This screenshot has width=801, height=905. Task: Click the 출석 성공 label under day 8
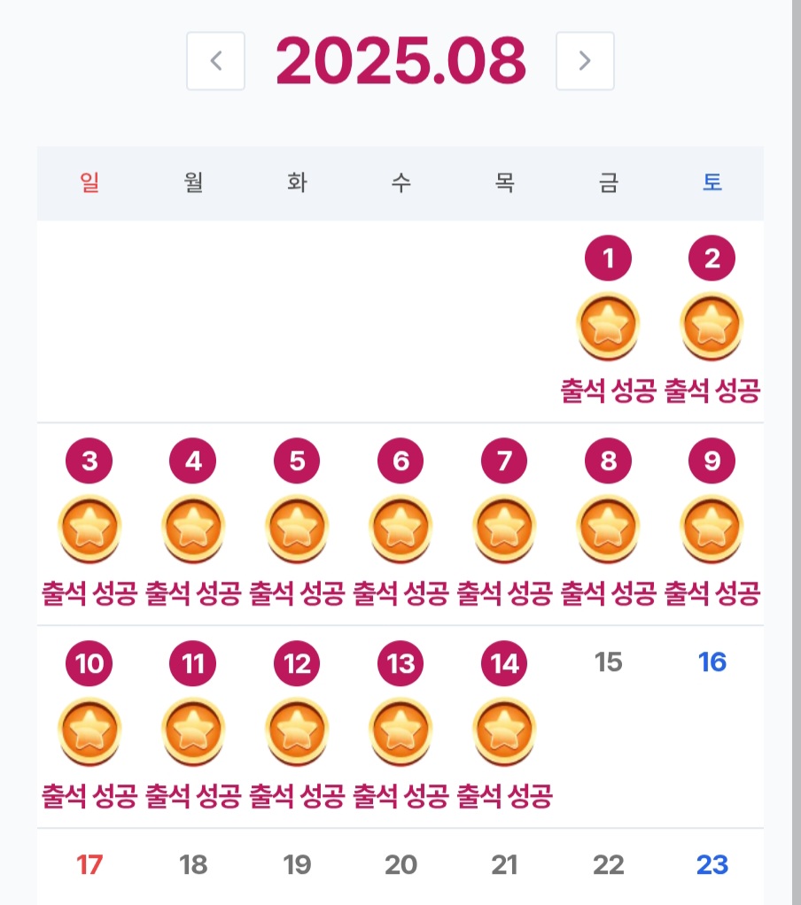click(x=608, y=593)
